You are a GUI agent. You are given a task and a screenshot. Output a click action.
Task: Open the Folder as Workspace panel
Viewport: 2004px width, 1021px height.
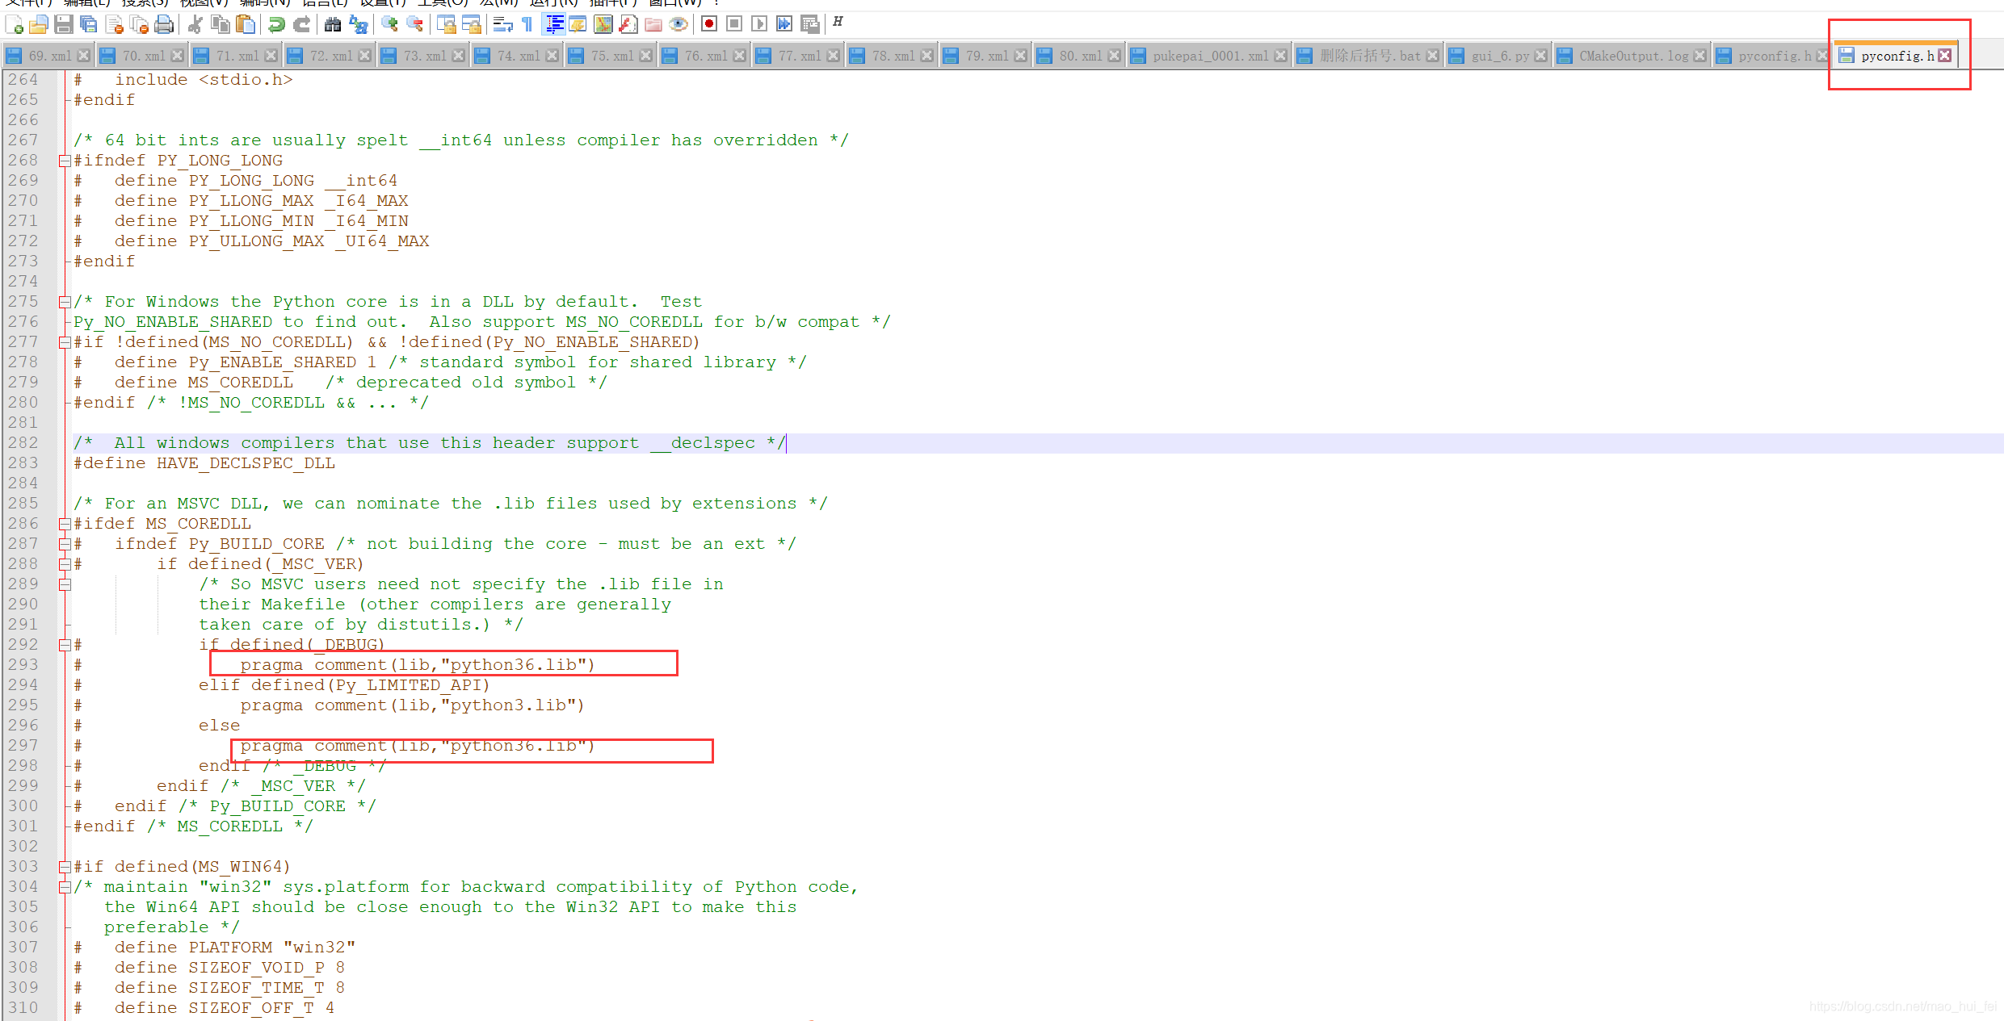tap(653, 24)
